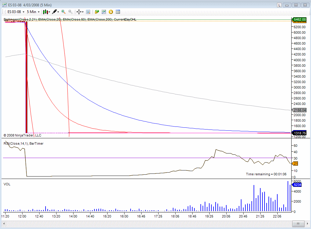This screenshot has height=229, width=311.
Task: Click the 5234 volume marker
Action: click(x=297, y=185)
